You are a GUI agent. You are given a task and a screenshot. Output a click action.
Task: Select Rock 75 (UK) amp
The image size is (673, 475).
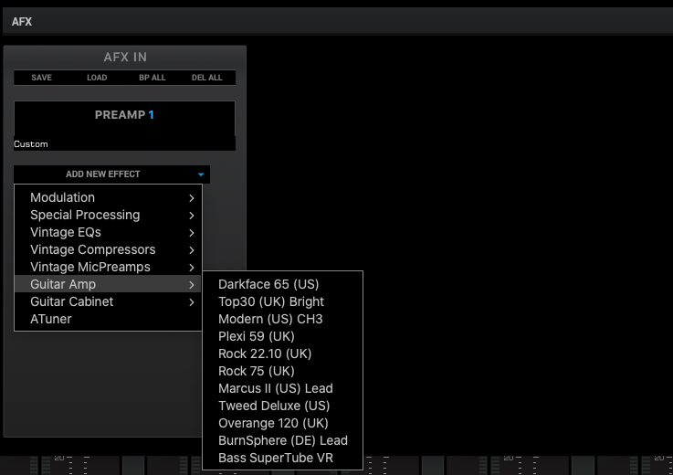[x=282, y=371]
